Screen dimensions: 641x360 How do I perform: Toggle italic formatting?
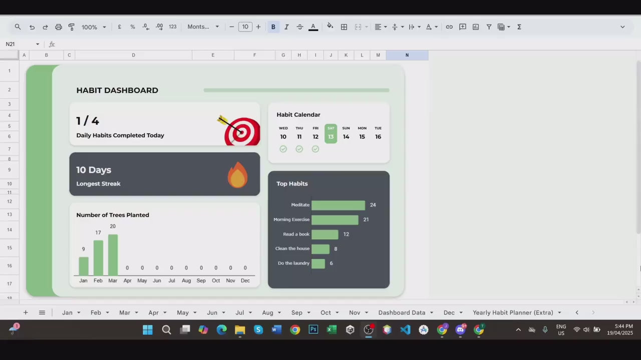point(286,27)
